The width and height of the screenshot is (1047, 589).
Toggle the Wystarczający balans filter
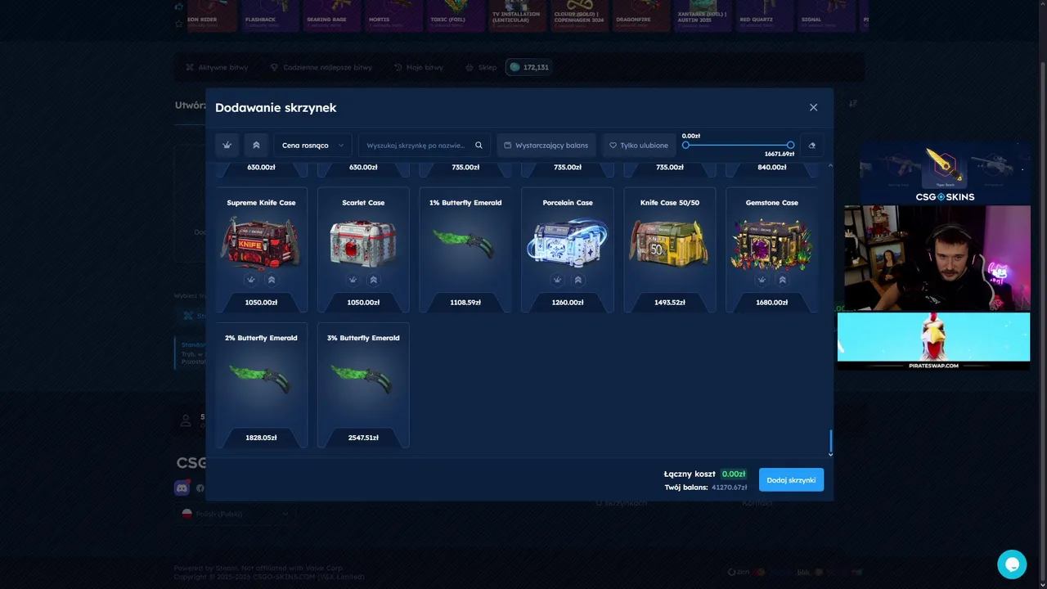[x=546, y=145]
